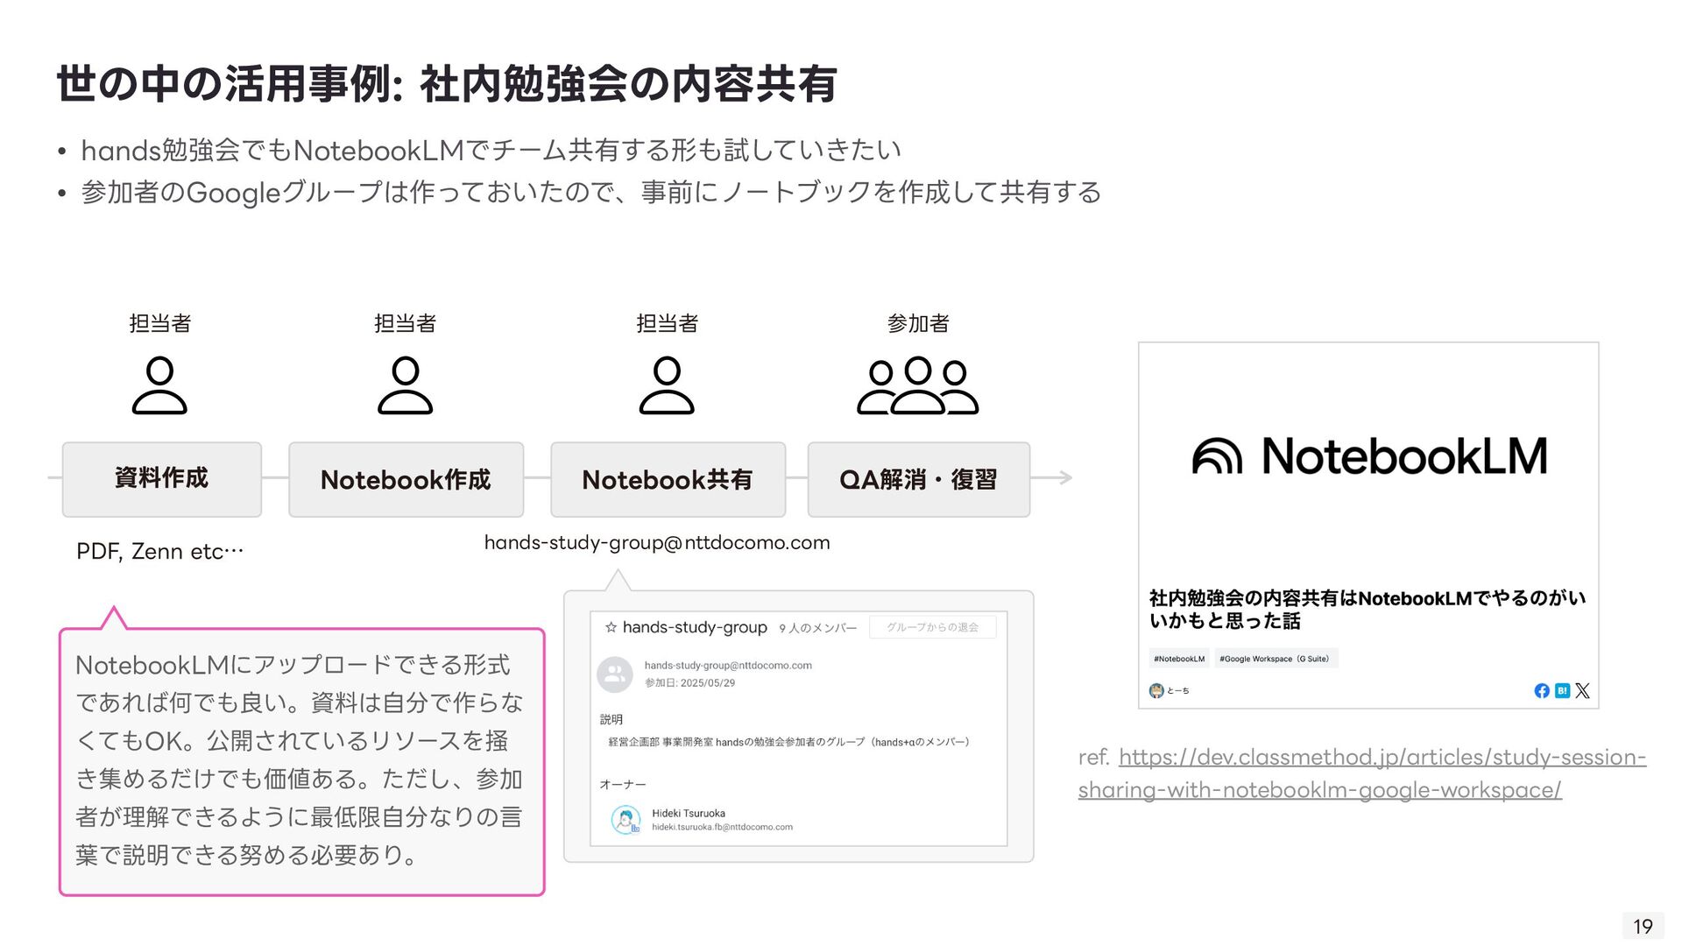Click the article title 社内勉強会の内容共有はNotebookLM
The height and width of the screenshot is (946, 1682).
click(x=1367, y=609)
